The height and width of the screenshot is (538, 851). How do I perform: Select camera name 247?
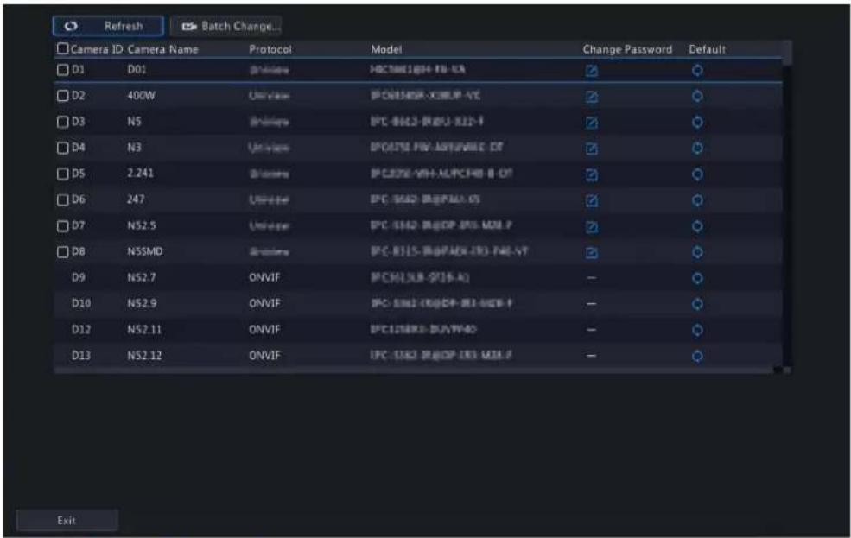coord(136,199)
